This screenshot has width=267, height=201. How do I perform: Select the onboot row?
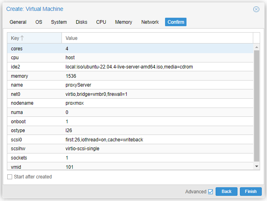tap(130, 121)
